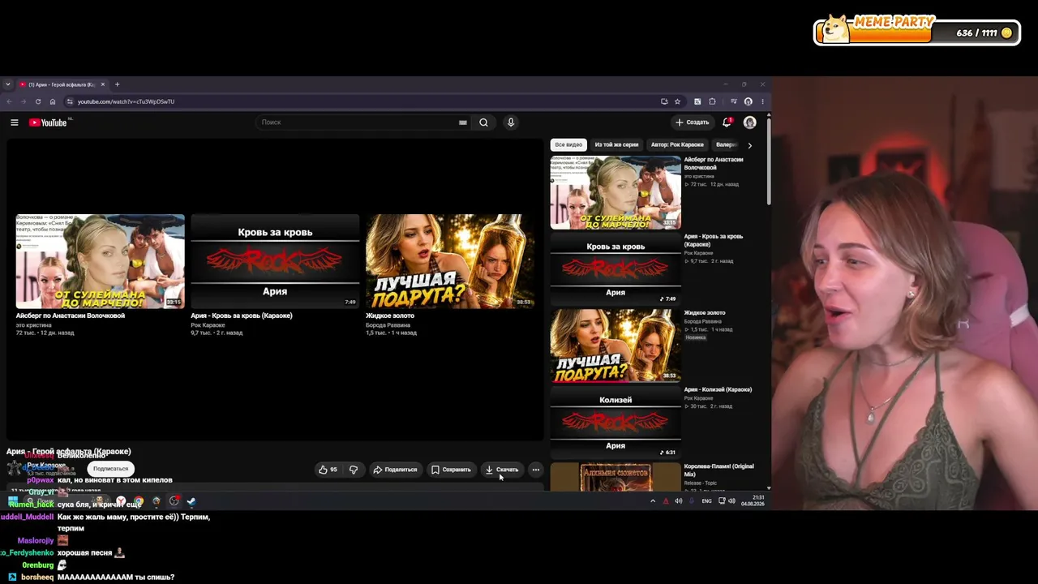Open the browser extensions puzzle icon
1038x584 pixels.
coord(712,101)
